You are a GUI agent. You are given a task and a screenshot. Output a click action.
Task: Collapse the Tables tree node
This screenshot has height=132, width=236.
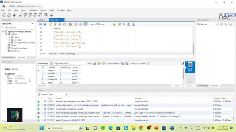tap(6, 34)
